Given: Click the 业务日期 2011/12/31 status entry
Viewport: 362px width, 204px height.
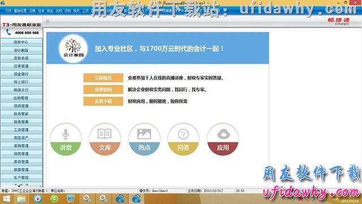Looking at the screenshot, I should [205, 191].
